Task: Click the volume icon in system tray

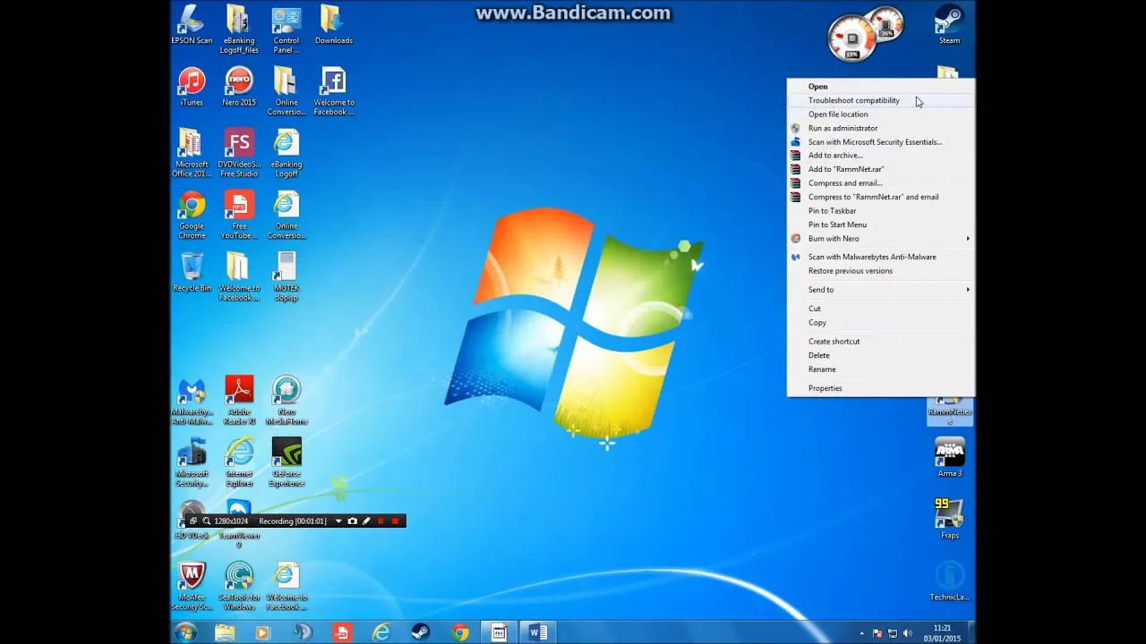Action: click(907, 633)
